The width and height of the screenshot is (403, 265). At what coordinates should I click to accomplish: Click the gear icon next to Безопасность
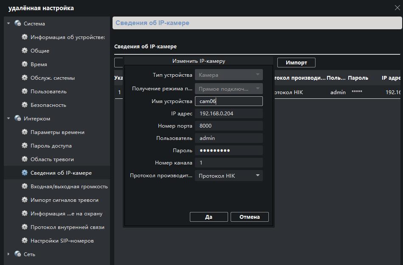[x=25, y=105]
